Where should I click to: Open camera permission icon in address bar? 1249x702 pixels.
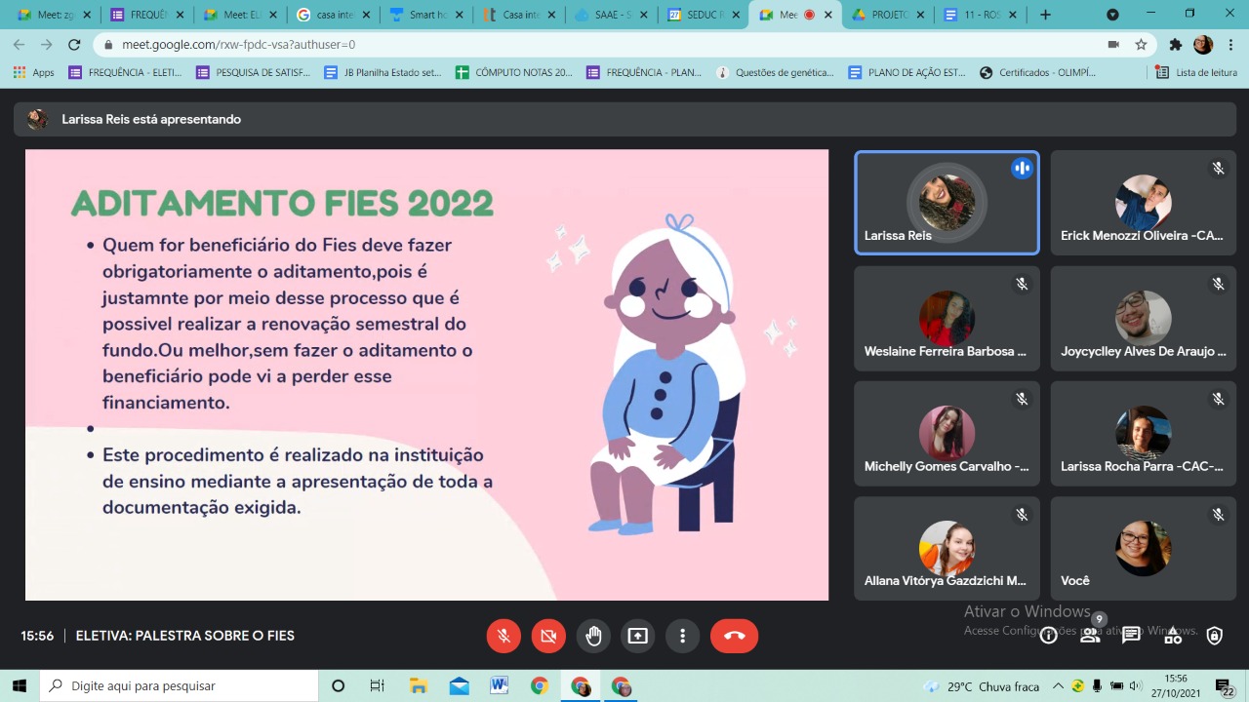tap(1113, 45)
